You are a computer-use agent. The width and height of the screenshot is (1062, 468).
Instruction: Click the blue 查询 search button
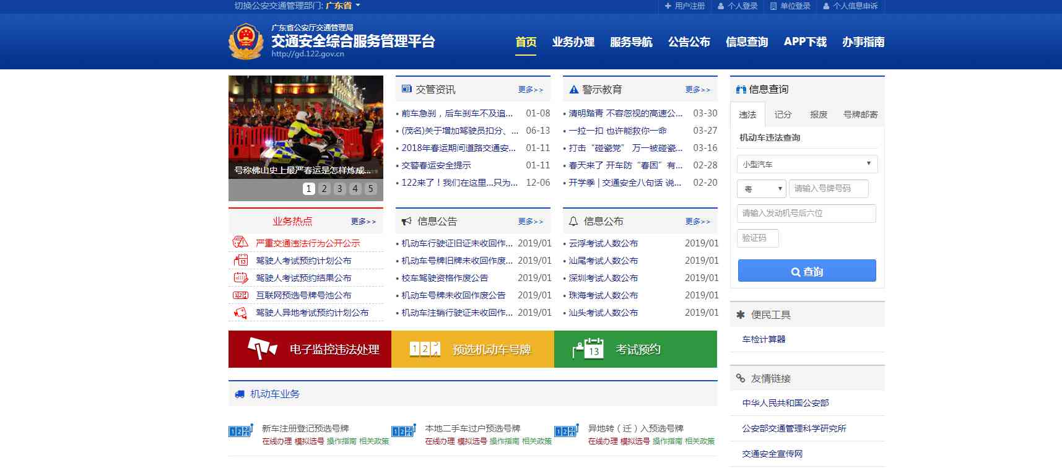pos(807,271)
